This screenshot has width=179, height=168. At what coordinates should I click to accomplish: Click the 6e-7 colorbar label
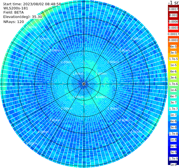tap(173, 96)
